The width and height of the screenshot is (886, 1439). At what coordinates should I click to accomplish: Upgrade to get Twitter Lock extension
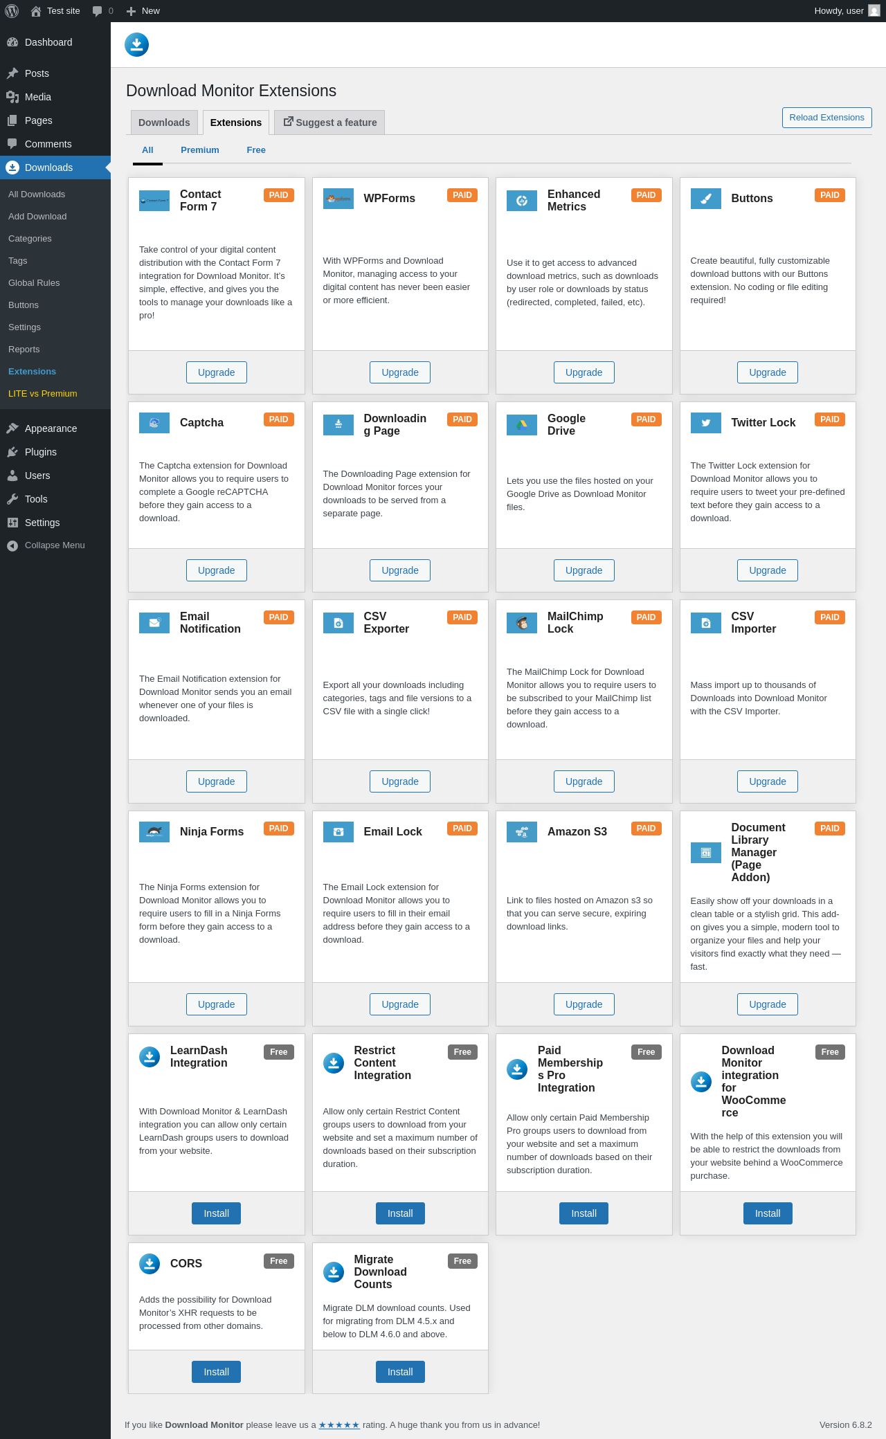[x=768, y=570]
